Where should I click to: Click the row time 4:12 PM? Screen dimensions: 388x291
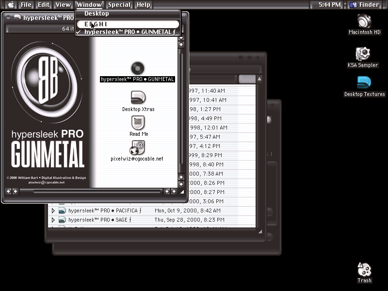[x=210, y=146]
